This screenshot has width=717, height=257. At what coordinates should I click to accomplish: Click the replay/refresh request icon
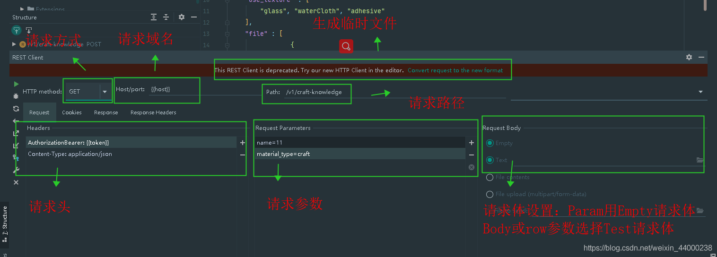point(16,109)
